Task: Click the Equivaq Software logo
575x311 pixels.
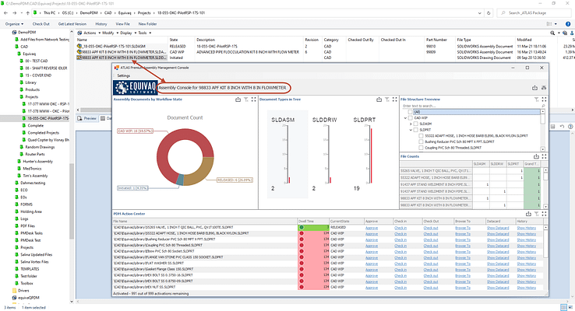Action: 134,88
